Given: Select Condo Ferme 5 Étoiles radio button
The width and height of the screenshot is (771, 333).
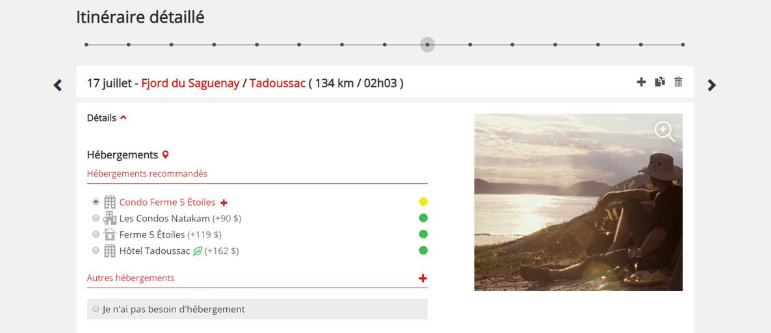Looking at the screenshot, I should click(96, 202).
